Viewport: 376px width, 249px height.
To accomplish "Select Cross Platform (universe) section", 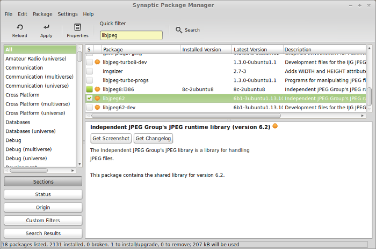I will pos(40,113).
